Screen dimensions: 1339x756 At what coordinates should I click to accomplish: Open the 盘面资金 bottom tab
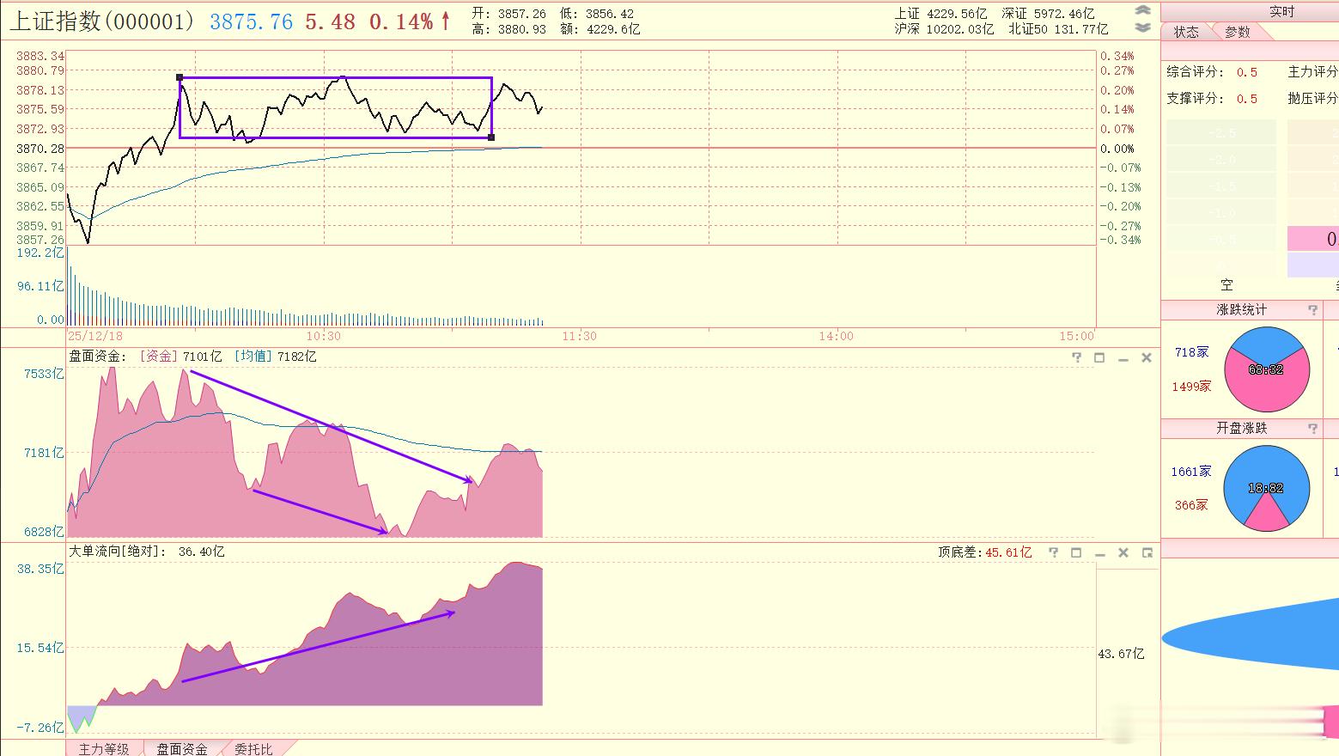pyautogui.click(x=182, y=749)
